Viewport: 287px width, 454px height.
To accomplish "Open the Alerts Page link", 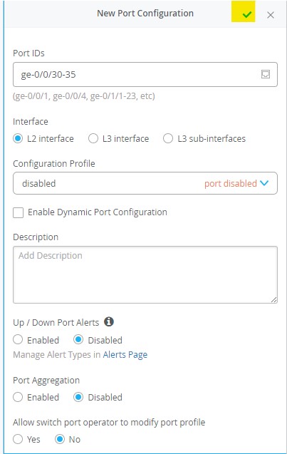I will click(x=125, y=355).
